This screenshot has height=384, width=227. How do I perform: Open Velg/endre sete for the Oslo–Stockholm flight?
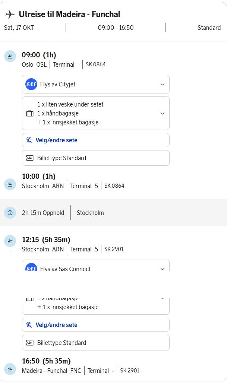point(95,140)
